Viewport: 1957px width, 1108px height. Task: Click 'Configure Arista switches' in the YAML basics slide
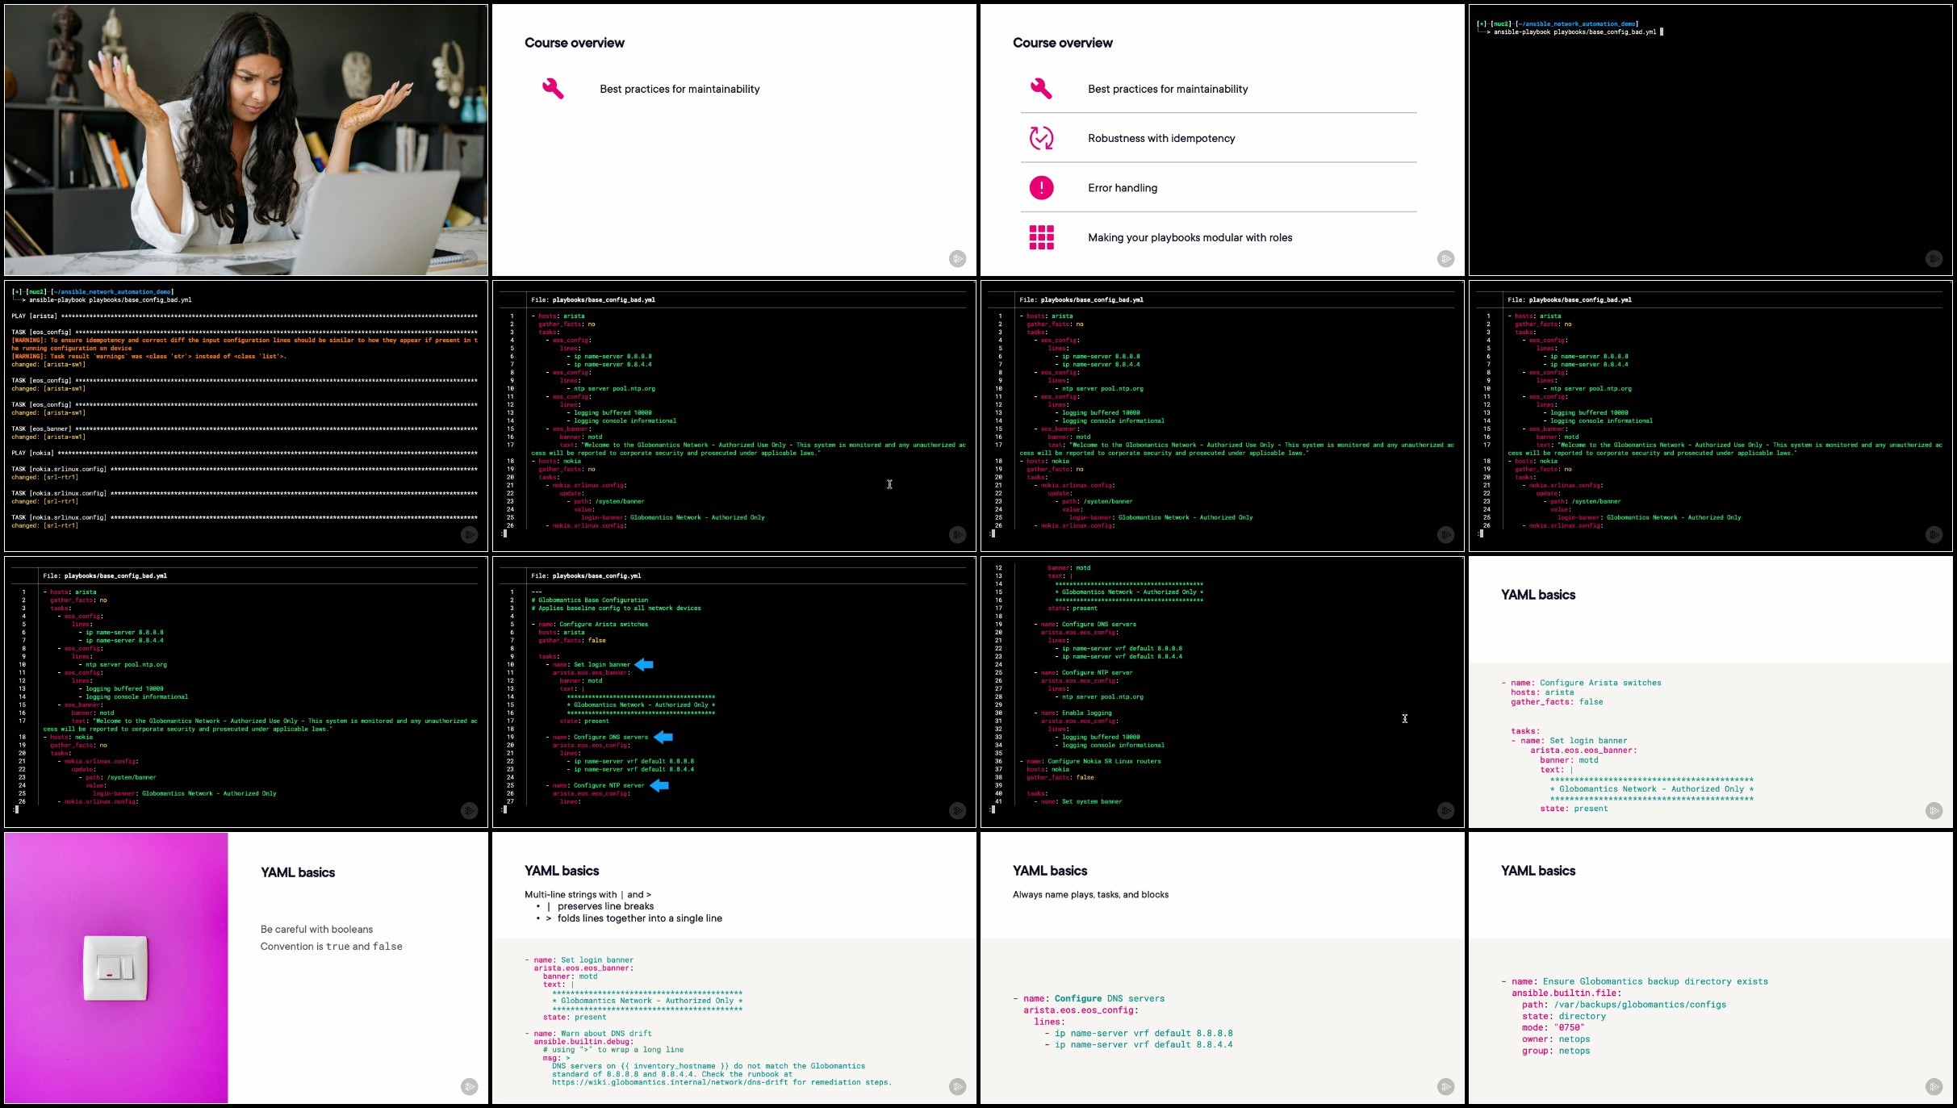pos(1600,683)
